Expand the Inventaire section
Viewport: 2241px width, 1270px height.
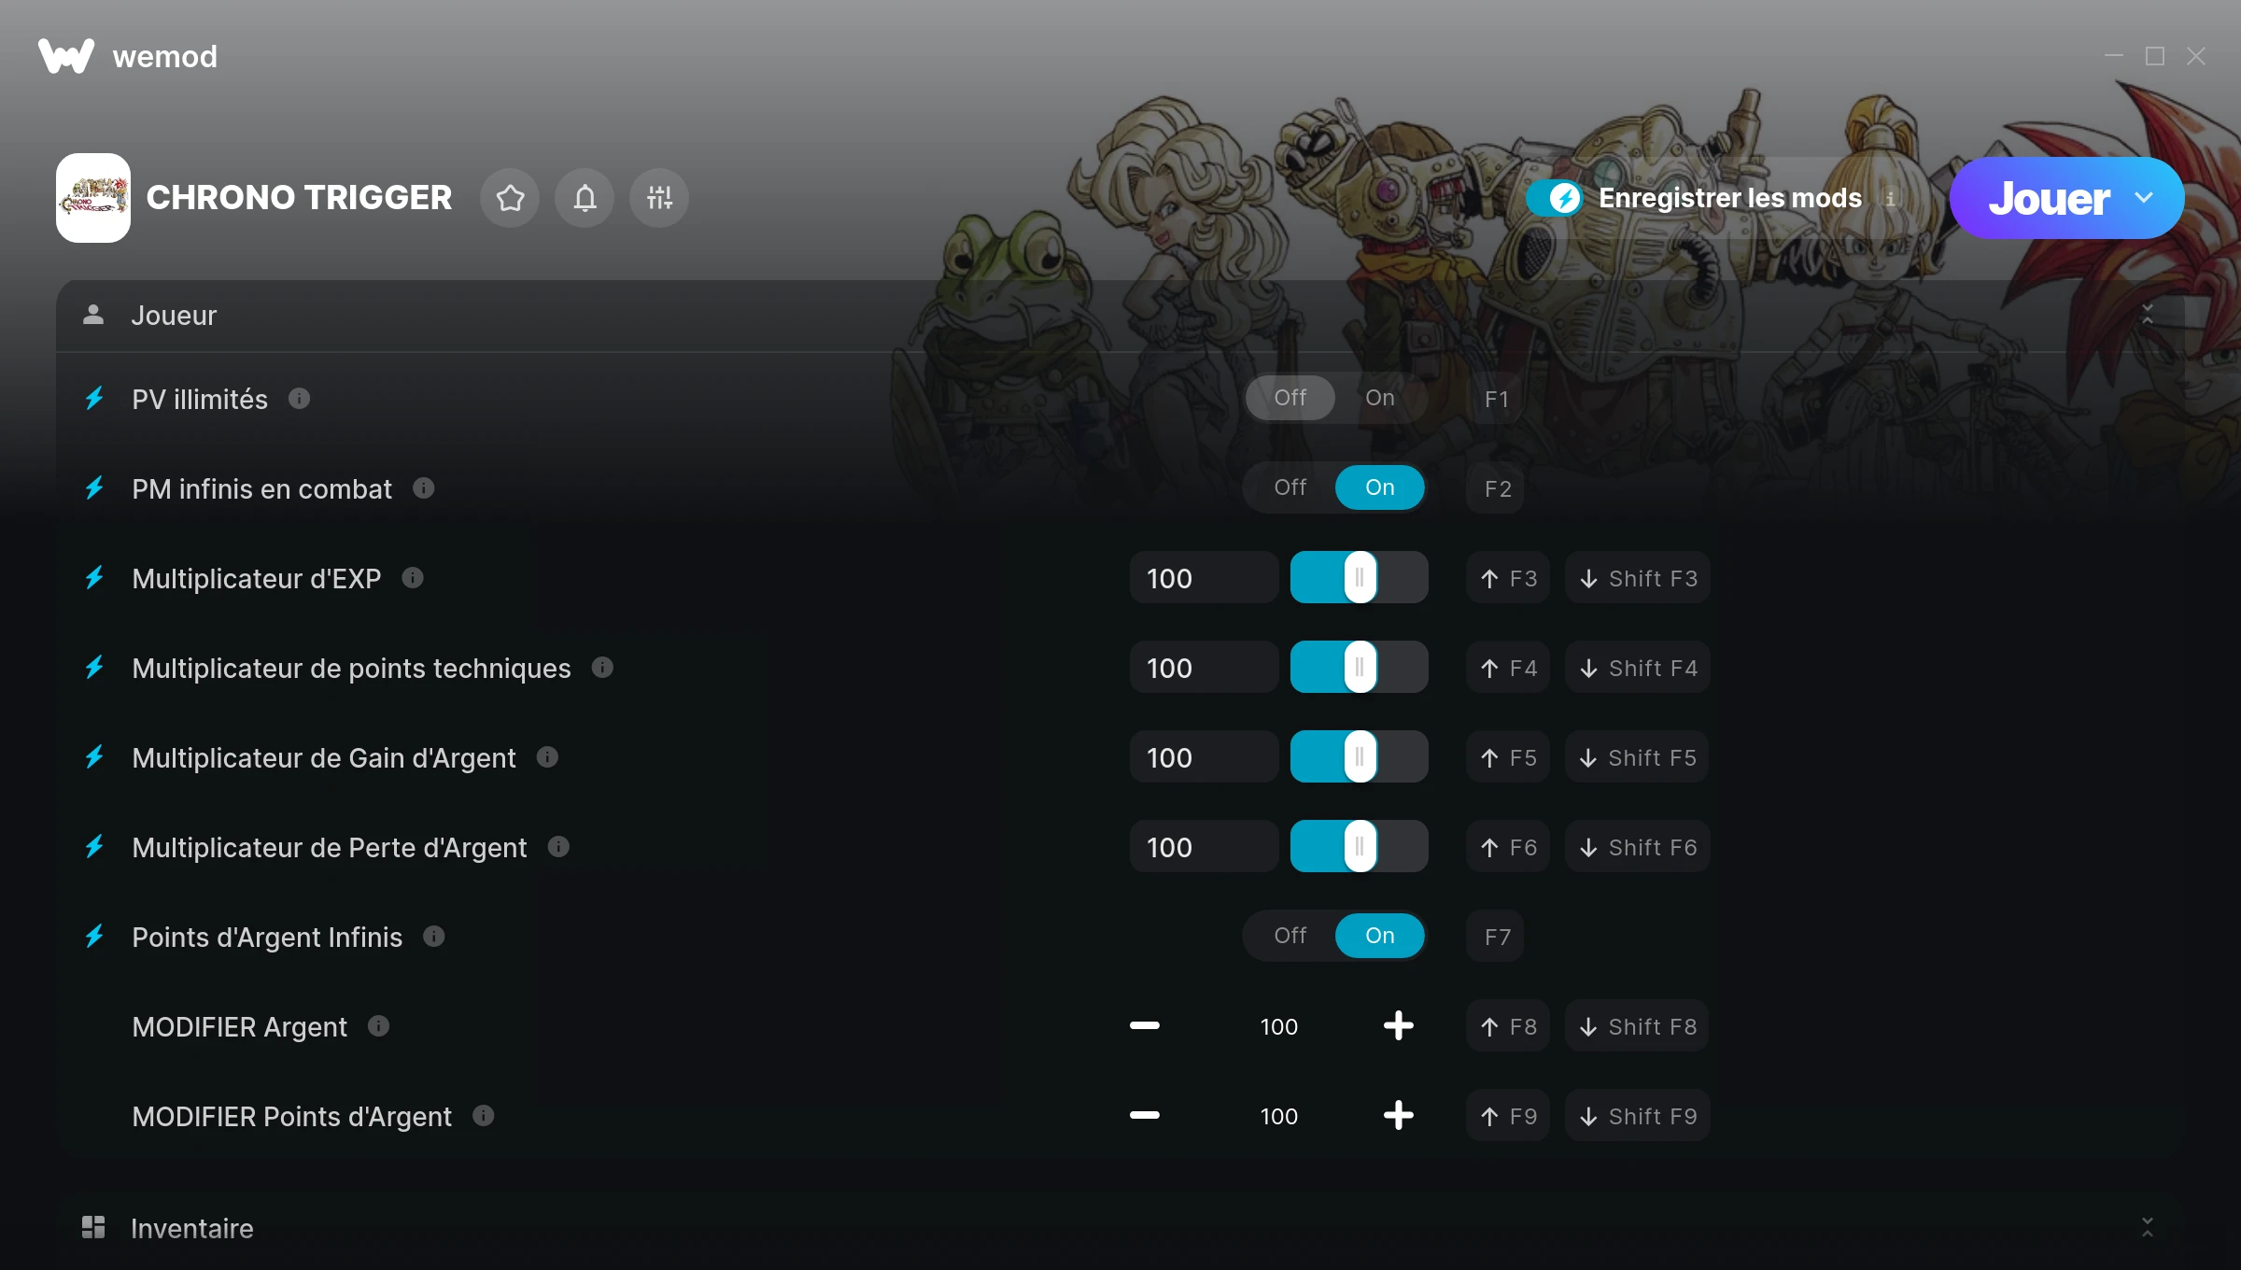[x=2147, y=1227]
